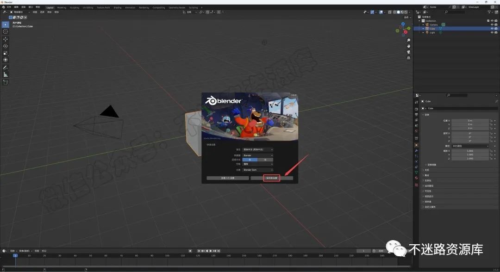Select material preview shading mode
The height and width of the screenshot is (272, 500).
(x=402, y=12)
